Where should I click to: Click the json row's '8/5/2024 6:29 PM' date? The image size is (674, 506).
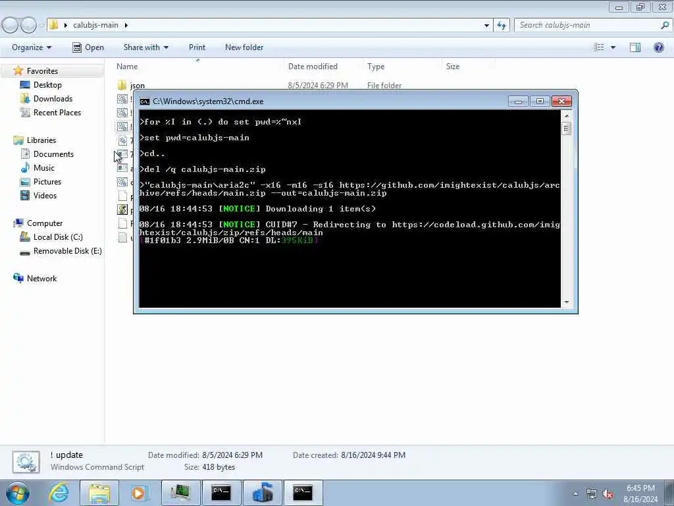(x=318, y=86)
